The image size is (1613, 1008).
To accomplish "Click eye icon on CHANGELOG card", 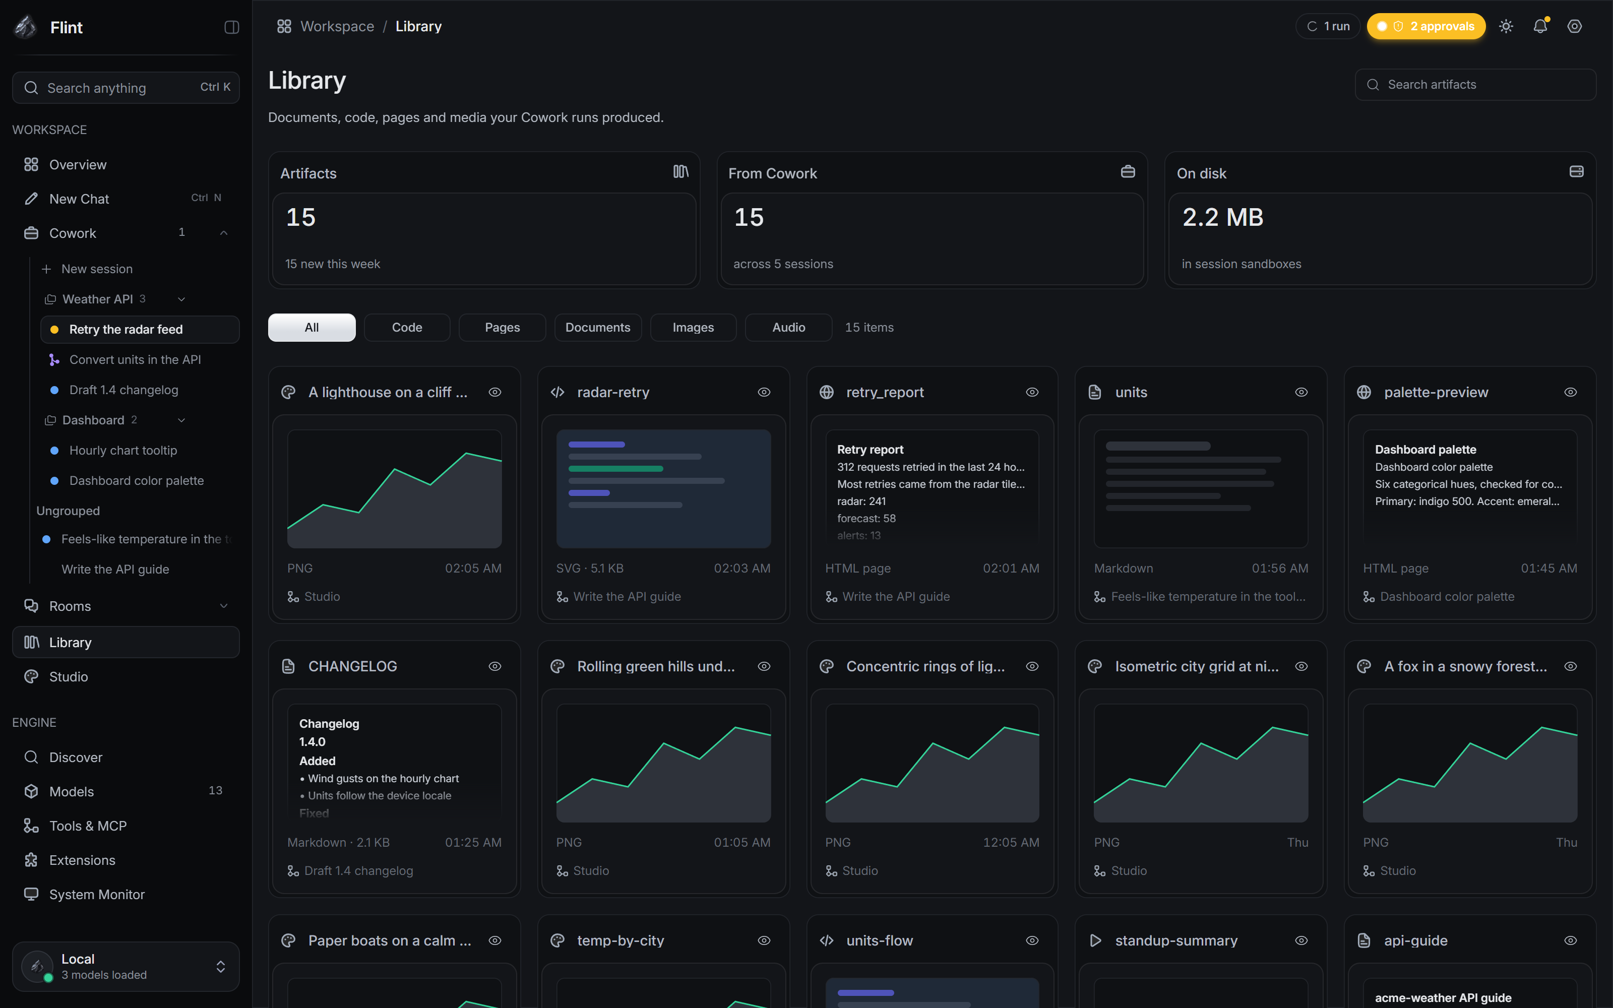I will [x=494, y=667].
